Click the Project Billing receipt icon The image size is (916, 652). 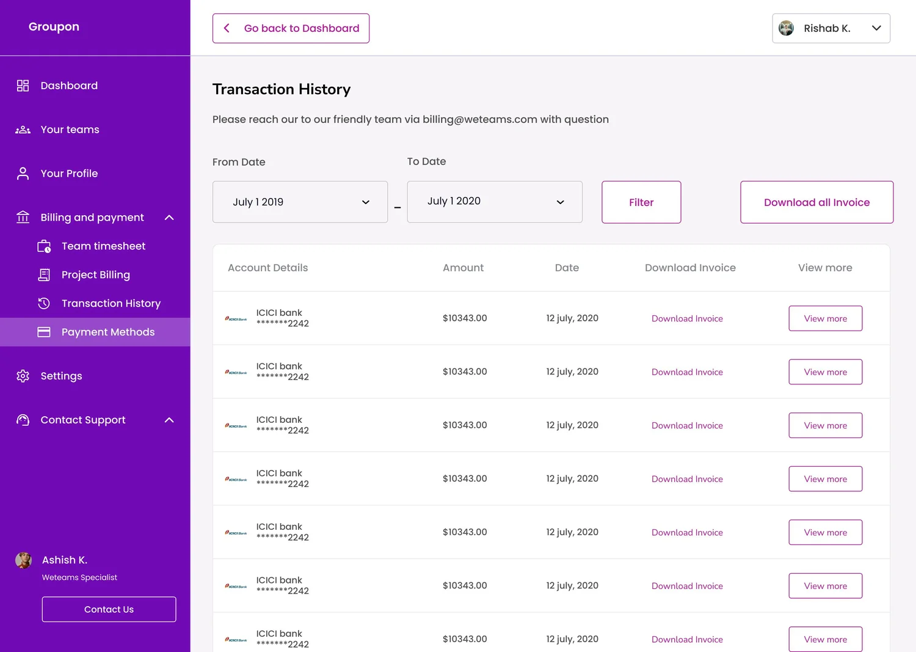point(44,275)
